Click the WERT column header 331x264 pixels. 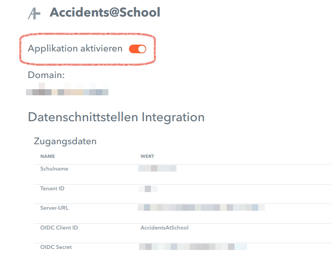click(147, 156)
